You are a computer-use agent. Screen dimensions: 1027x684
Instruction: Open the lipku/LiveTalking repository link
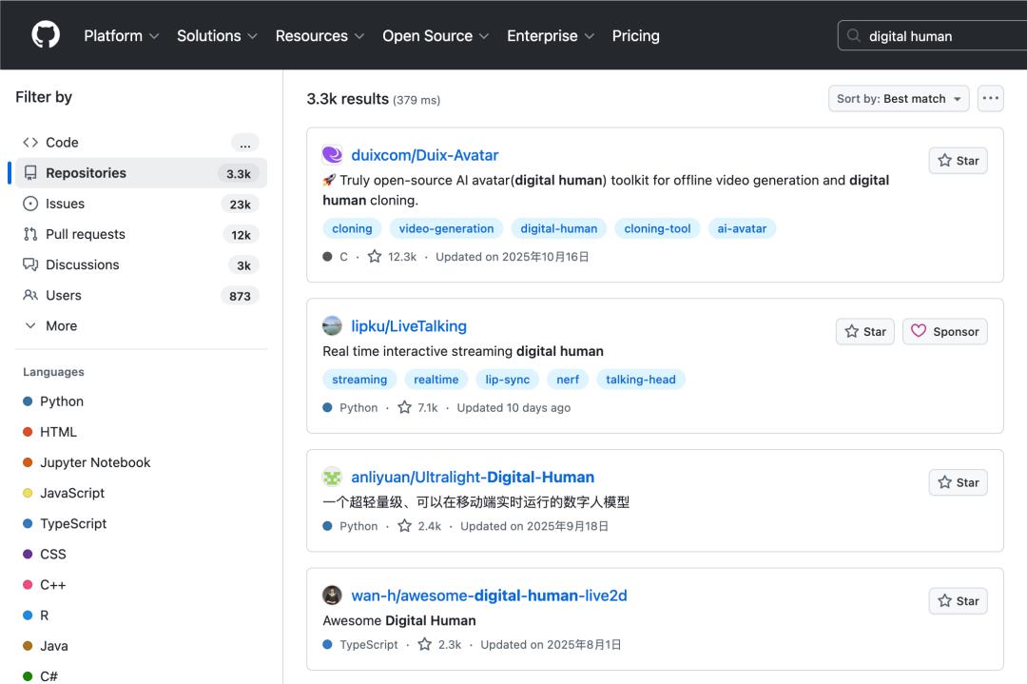(409, 325)
